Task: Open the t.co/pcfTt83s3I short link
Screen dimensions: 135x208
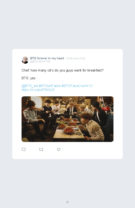Action: click(x=38, y=90)
